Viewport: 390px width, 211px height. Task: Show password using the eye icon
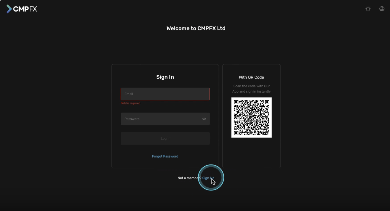(x=204, y=119)
